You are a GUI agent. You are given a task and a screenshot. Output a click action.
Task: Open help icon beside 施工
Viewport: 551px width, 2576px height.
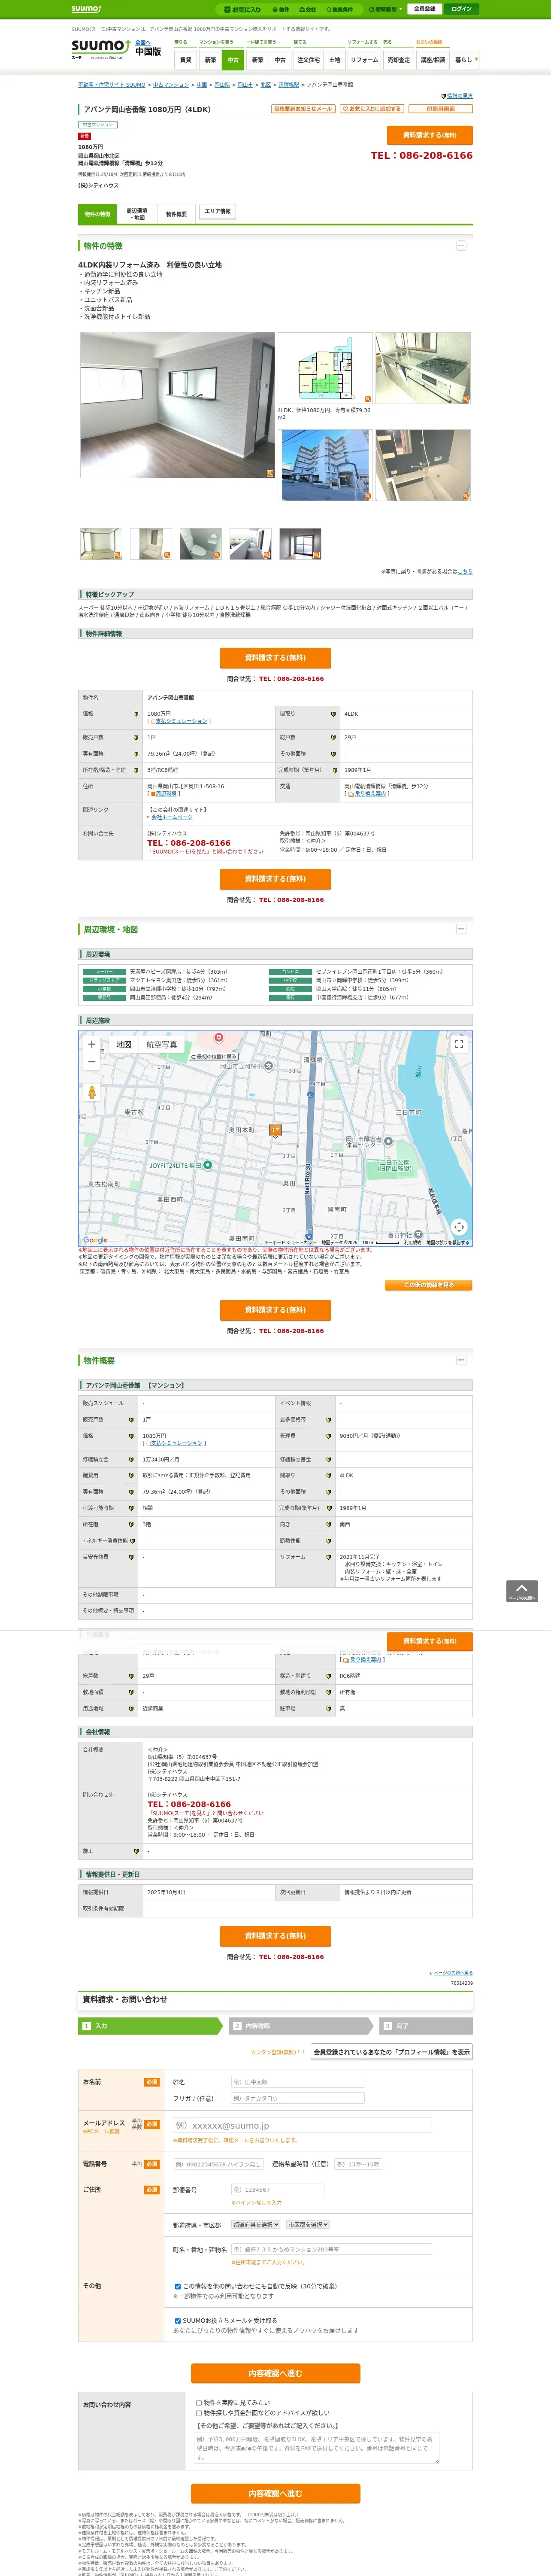pyautogui.click(x=136, y=1851)
